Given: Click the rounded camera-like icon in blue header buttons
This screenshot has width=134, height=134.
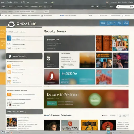Looking at the screenshot, I should click(119, 23).
